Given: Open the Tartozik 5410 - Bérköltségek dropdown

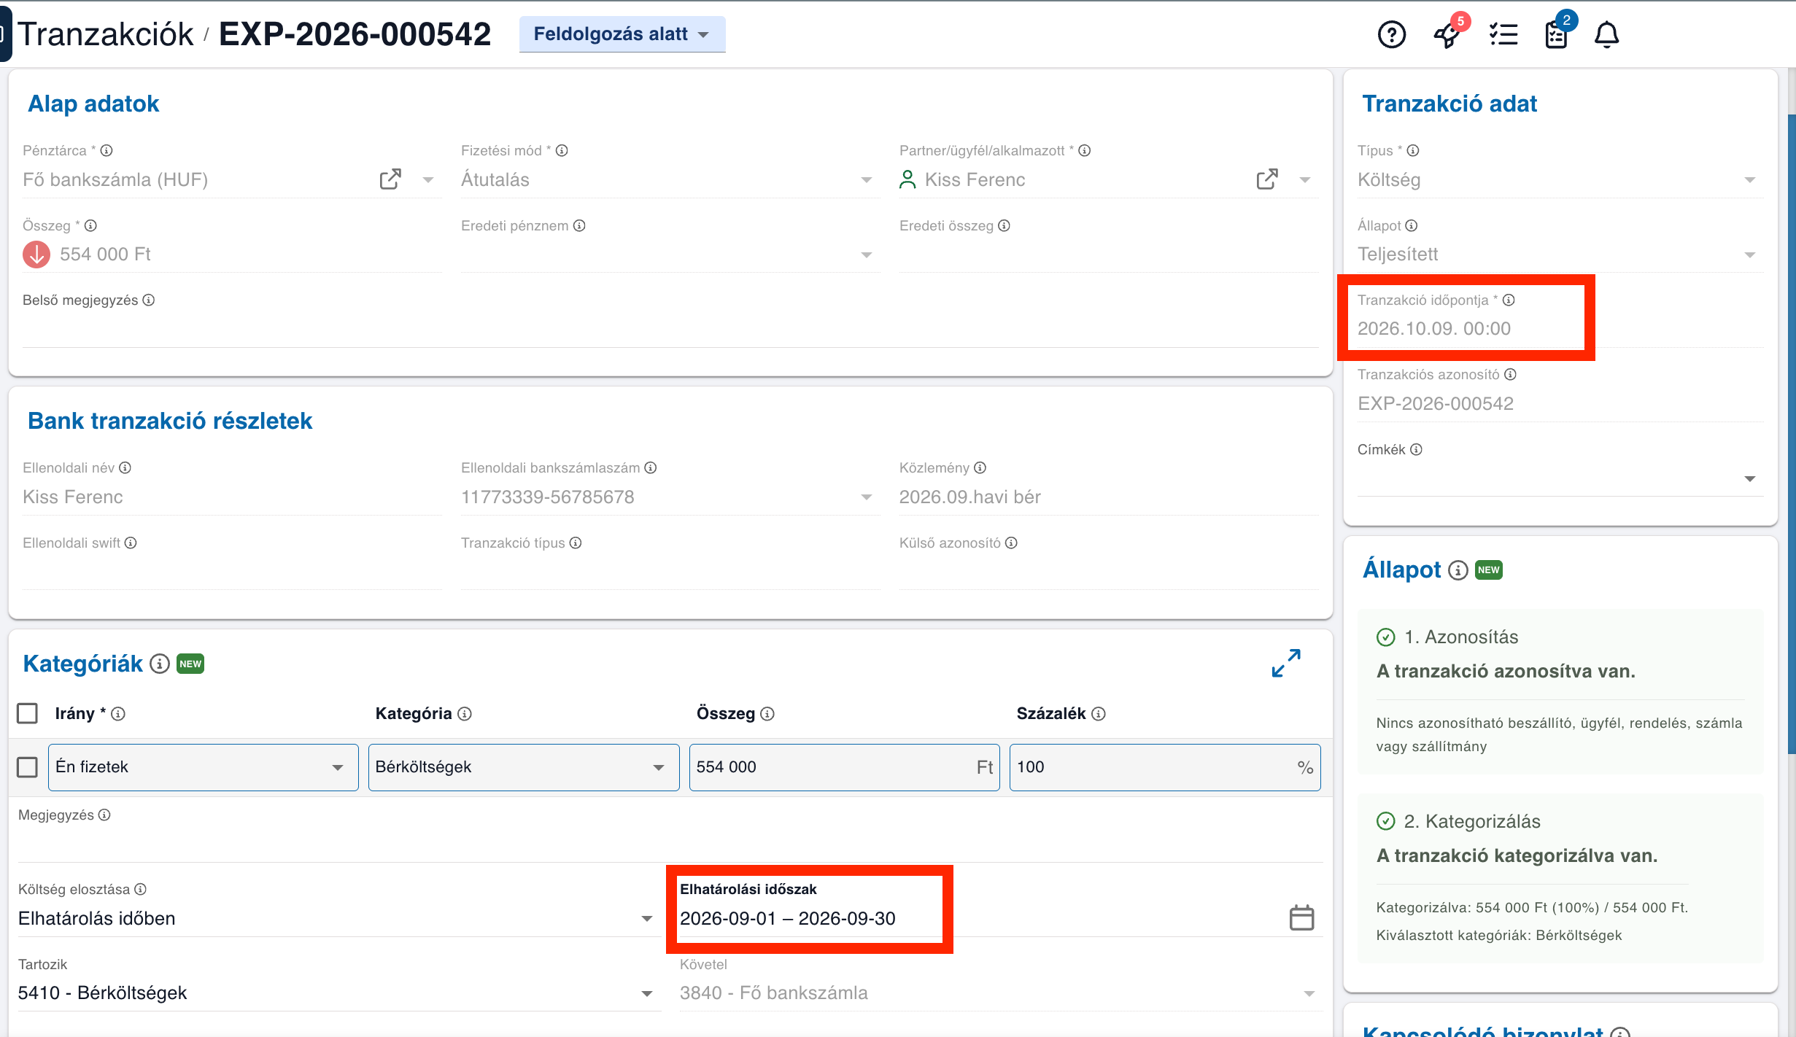Looking at the screenshot, I should click(x=339, y=993).
